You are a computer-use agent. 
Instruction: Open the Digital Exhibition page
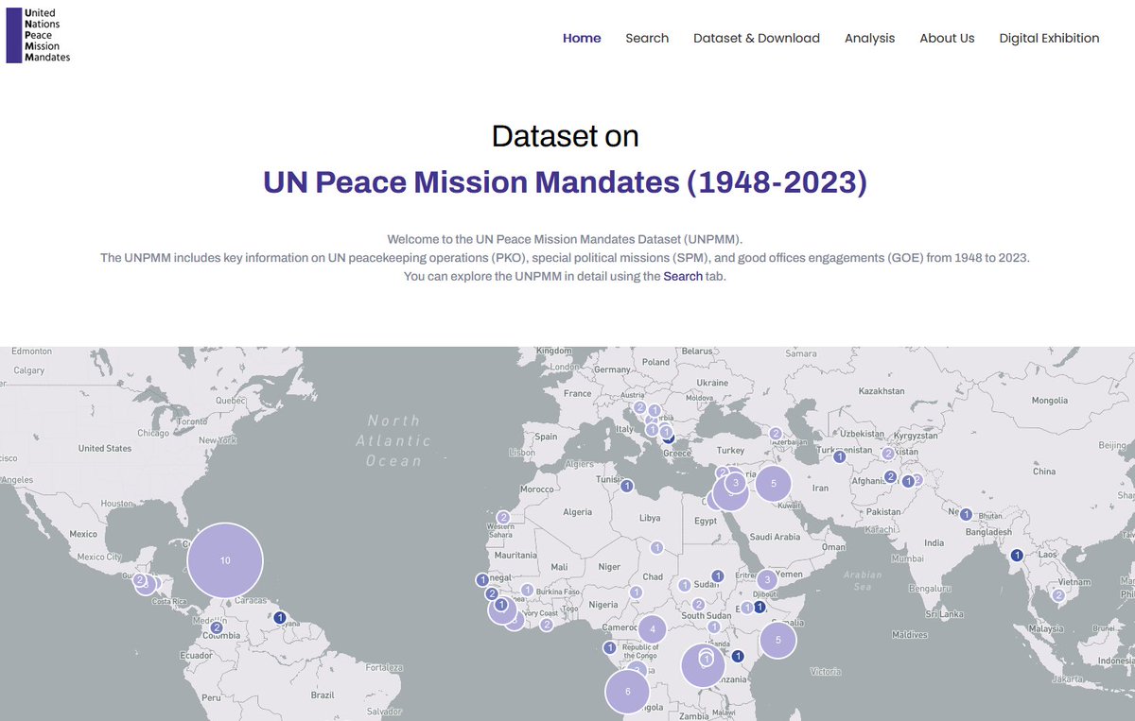[x=1049, y=39]
